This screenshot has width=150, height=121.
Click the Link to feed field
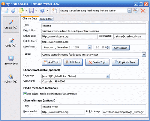click(x=94, y=42)
